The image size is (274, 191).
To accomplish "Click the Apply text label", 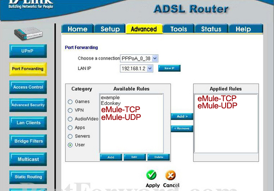I will (x=153, y=185).
